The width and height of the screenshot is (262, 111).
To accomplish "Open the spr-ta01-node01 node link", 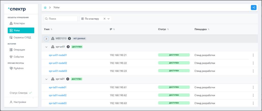I will [58, 87].
